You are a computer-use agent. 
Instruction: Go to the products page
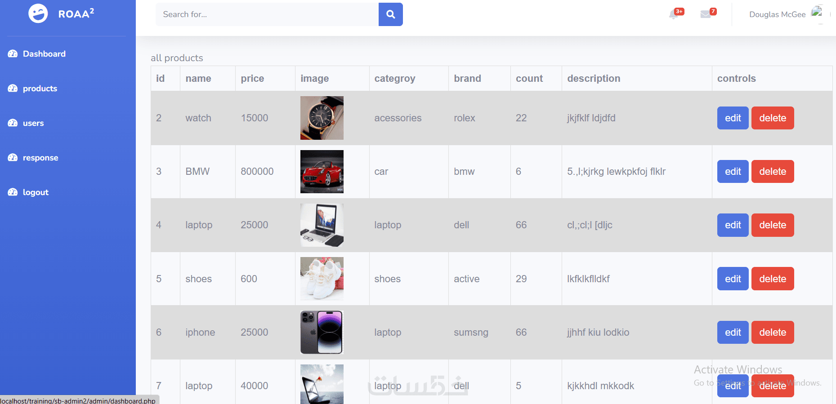pyautogui.click(x=40, y=89)
